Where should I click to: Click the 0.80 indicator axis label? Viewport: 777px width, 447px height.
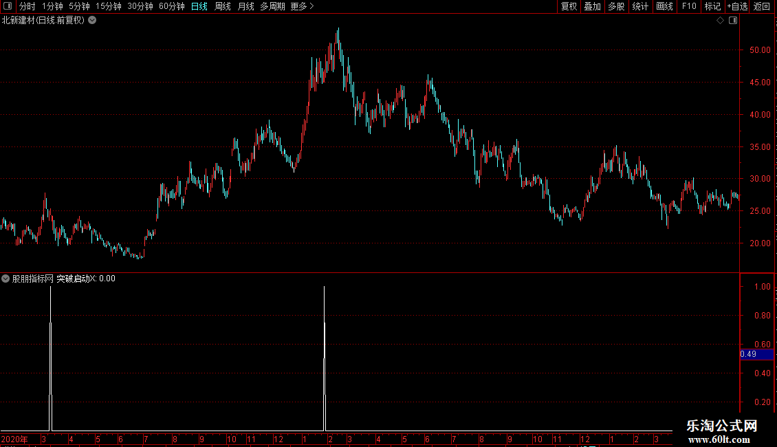(762, 316)
